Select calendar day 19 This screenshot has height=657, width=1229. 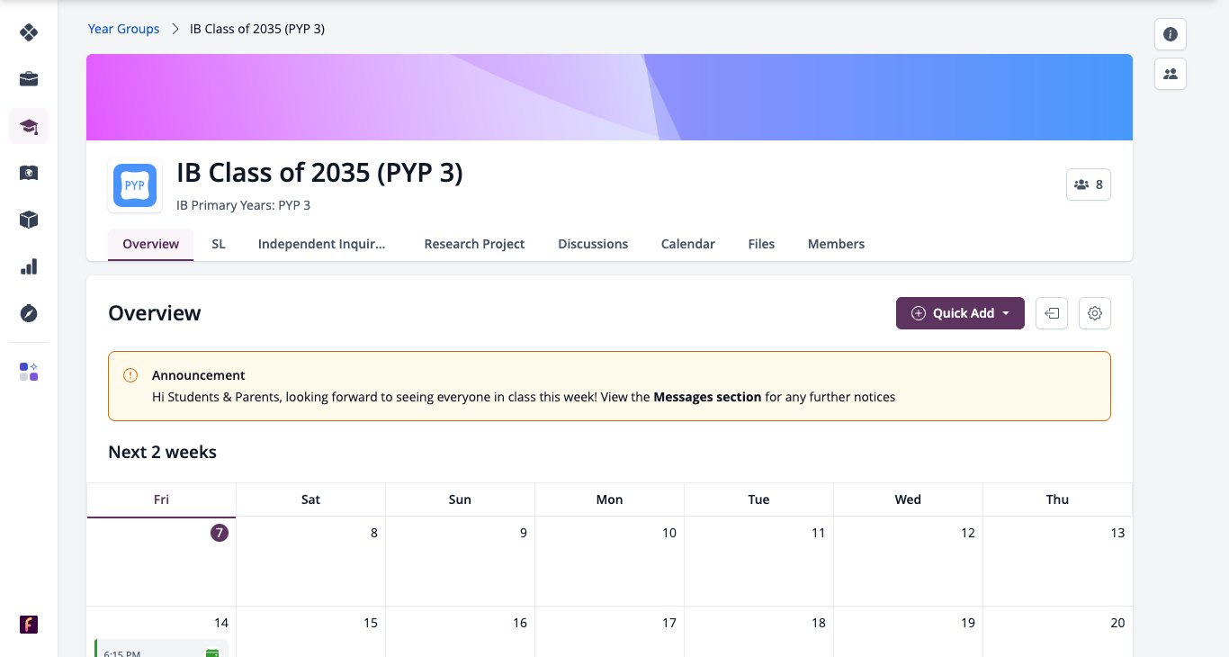[x=968, y=623]
